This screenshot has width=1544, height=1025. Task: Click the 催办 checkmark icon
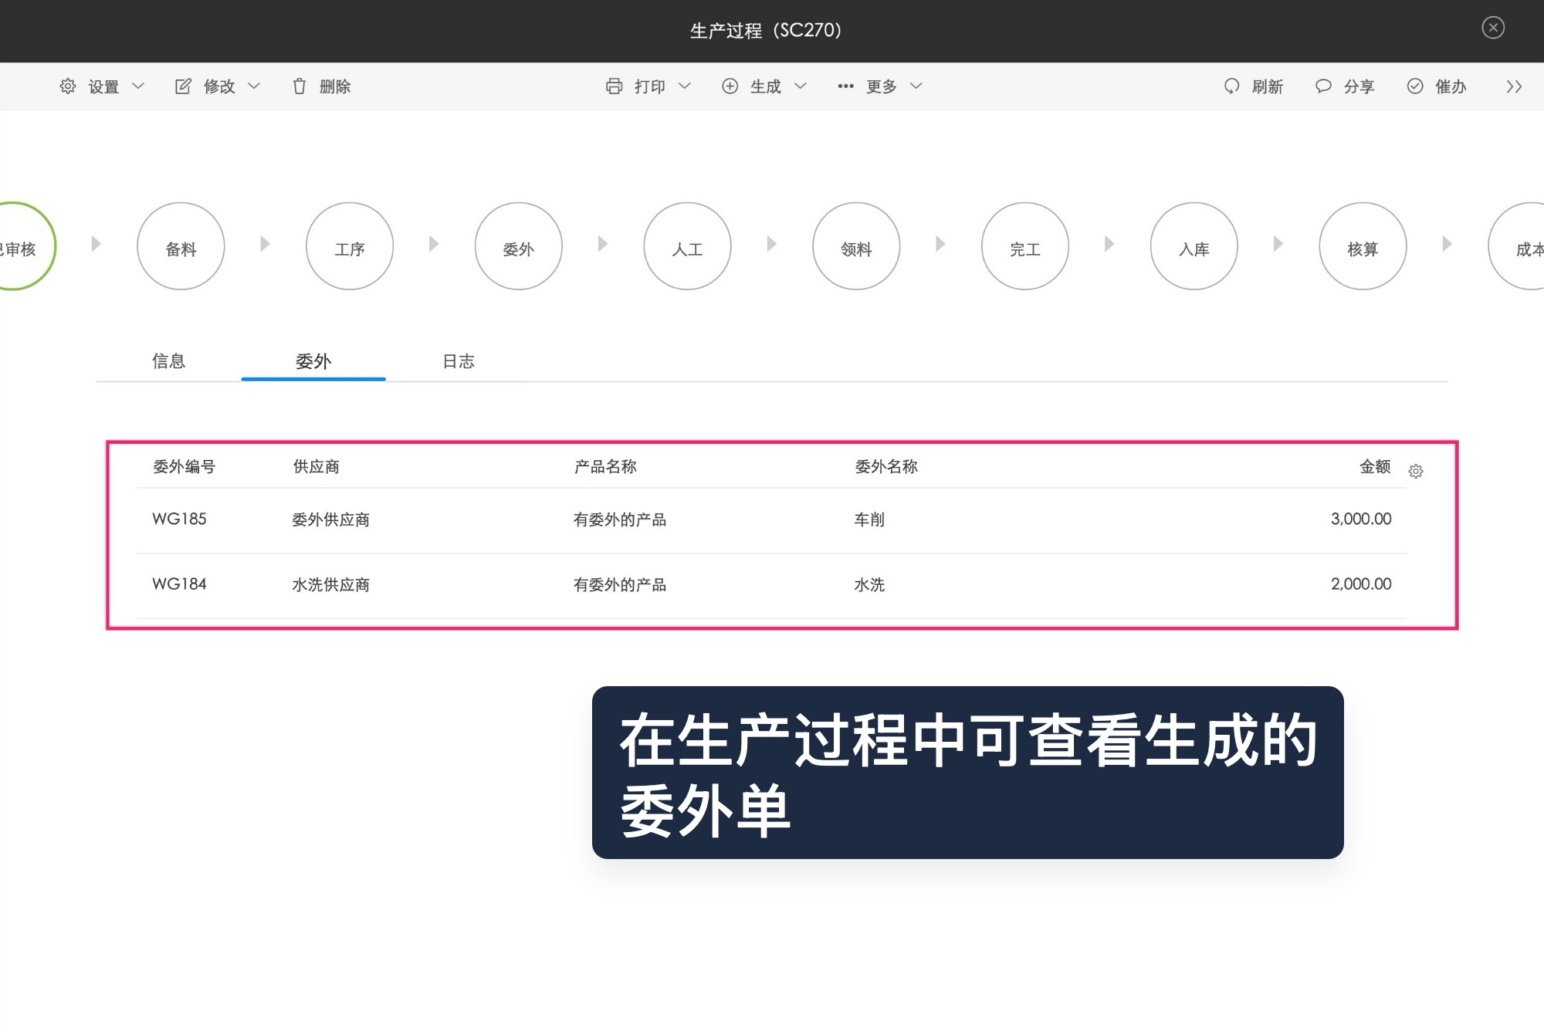pos(1415,86)
